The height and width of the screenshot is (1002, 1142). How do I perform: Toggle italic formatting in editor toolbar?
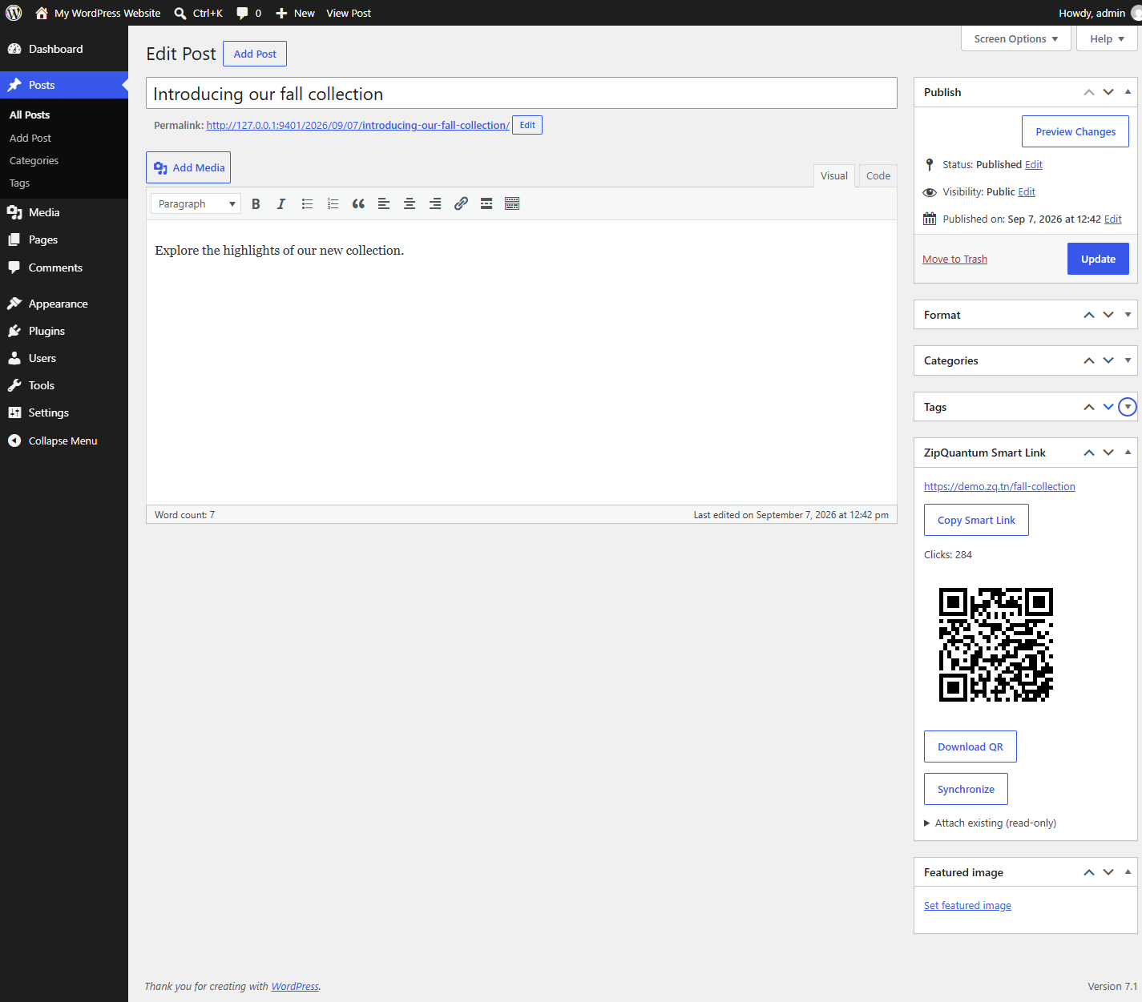281,204
